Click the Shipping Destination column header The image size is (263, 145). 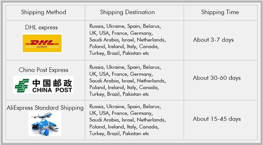coord(127,12)
